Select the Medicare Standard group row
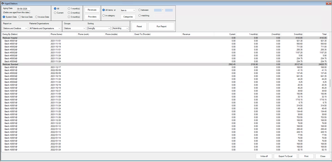Viewport: 332px width, 162px height. click(x=165, y=64)
